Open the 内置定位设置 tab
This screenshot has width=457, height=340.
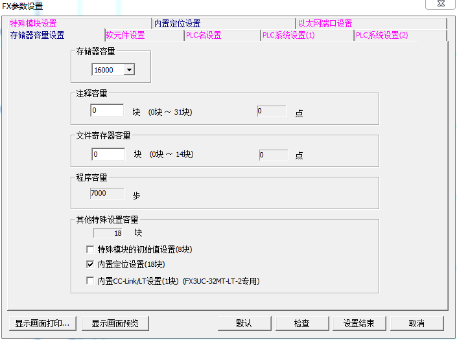177,23
